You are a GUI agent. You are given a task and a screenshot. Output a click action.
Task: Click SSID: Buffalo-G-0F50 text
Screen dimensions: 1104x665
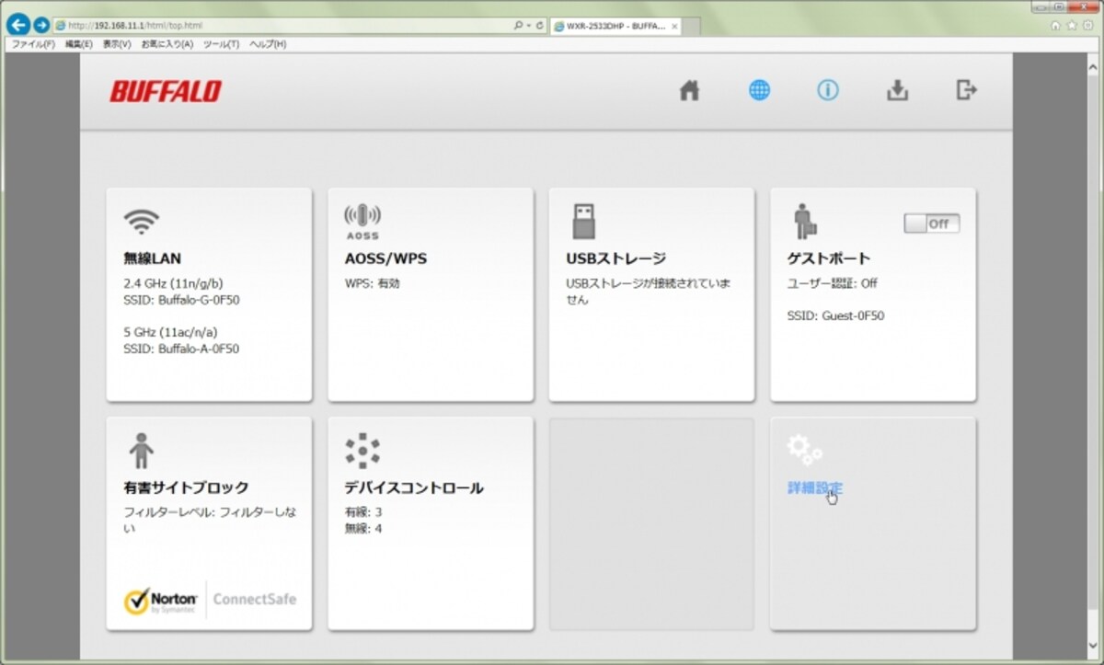coord(181,300)
